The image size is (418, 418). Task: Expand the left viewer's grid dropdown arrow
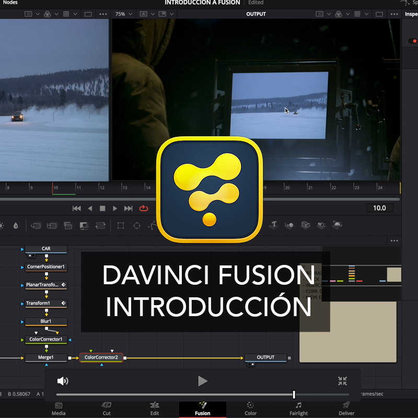75,14
